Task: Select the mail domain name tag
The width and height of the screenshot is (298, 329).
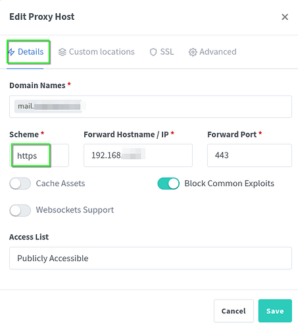Action: click(48, 107)
